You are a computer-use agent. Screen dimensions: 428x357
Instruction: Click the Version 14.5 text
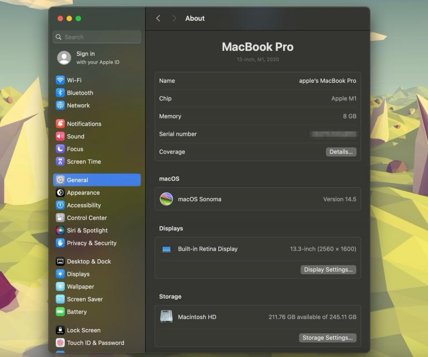click(x=340, y=199)
